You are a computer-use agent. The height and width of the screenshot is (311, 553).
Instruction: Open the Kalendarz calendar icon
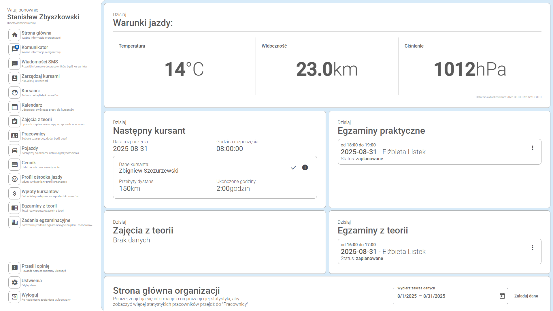(x=14, y=107)
